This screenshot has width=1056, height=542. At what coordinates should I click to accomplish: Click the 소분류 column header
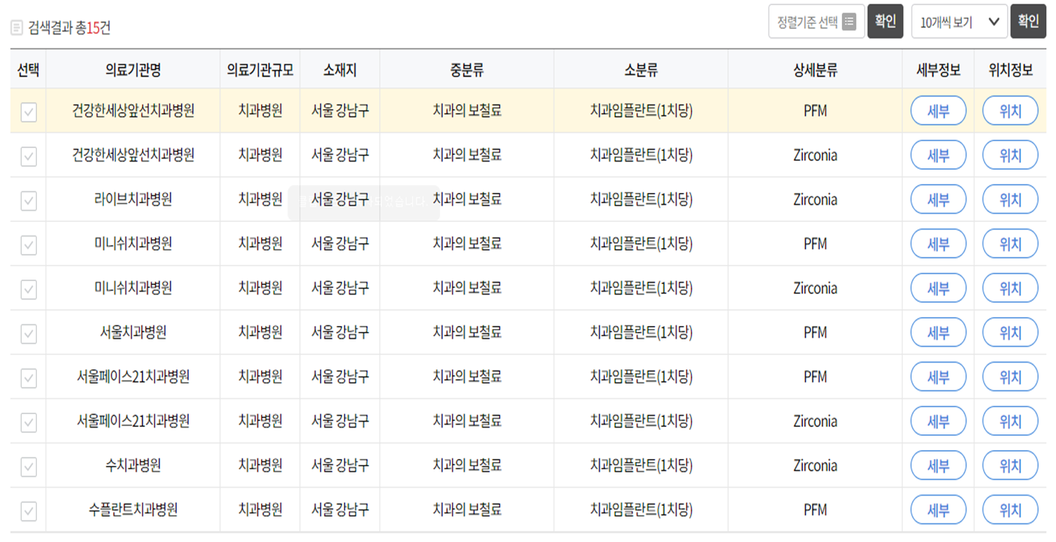point(641,70)
